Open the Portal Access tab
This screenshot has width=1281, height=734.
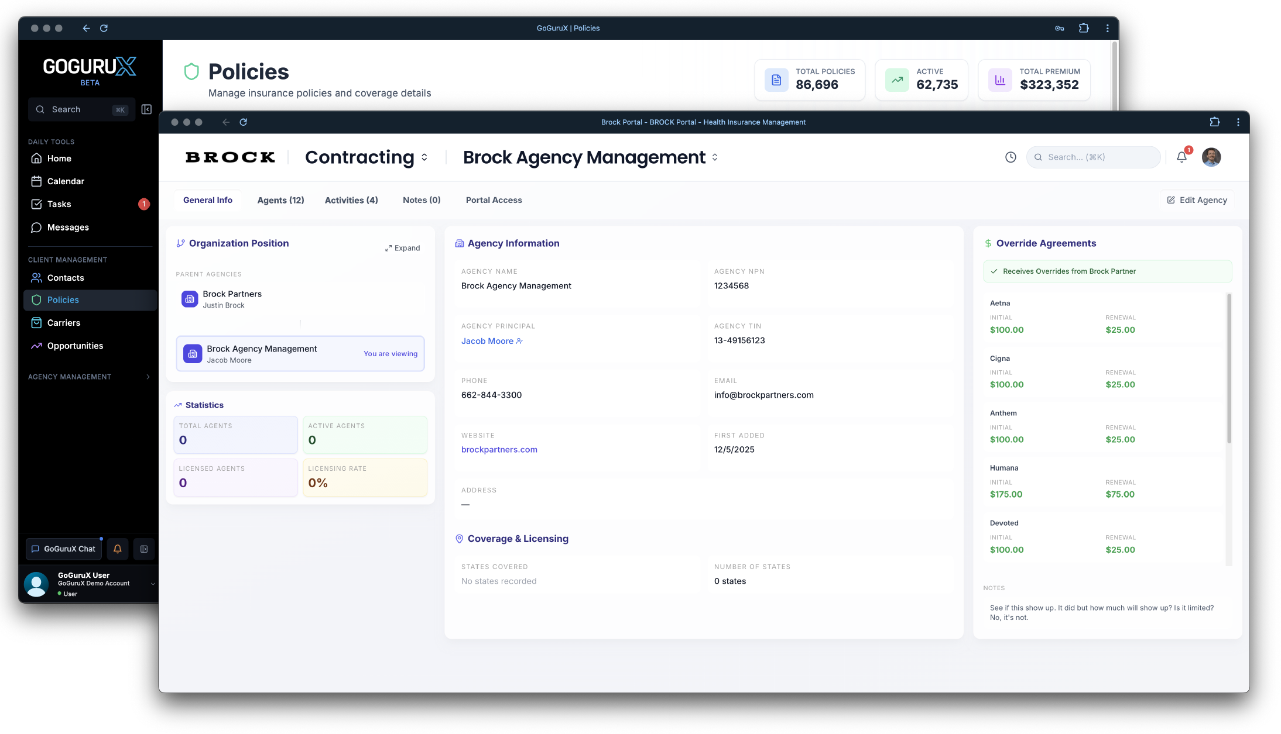[494, 200]
